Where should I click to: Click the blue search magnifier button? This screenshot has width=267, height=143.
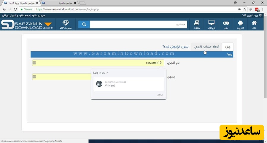coord(84,24)
